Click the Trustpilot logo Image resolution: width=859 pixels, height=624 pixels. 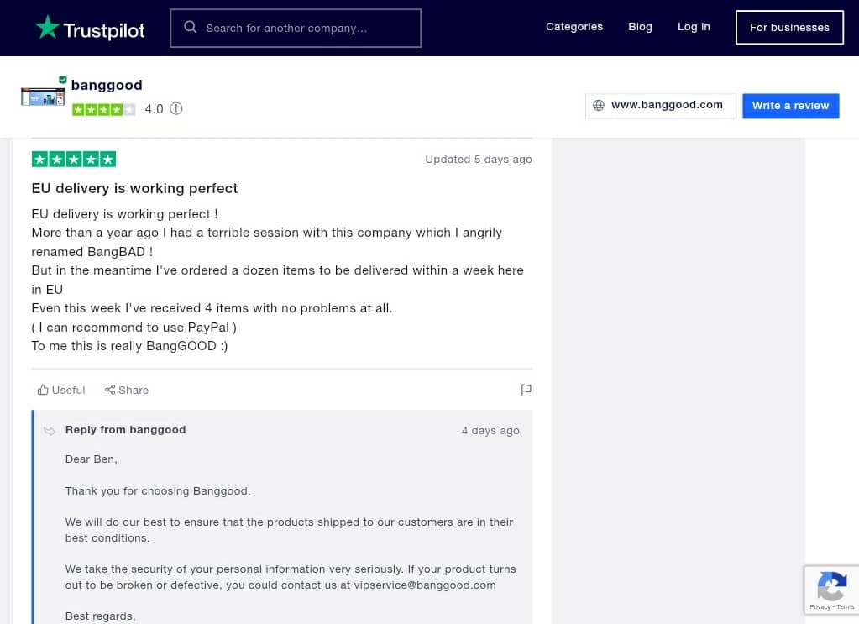click(x=90, y=28)
